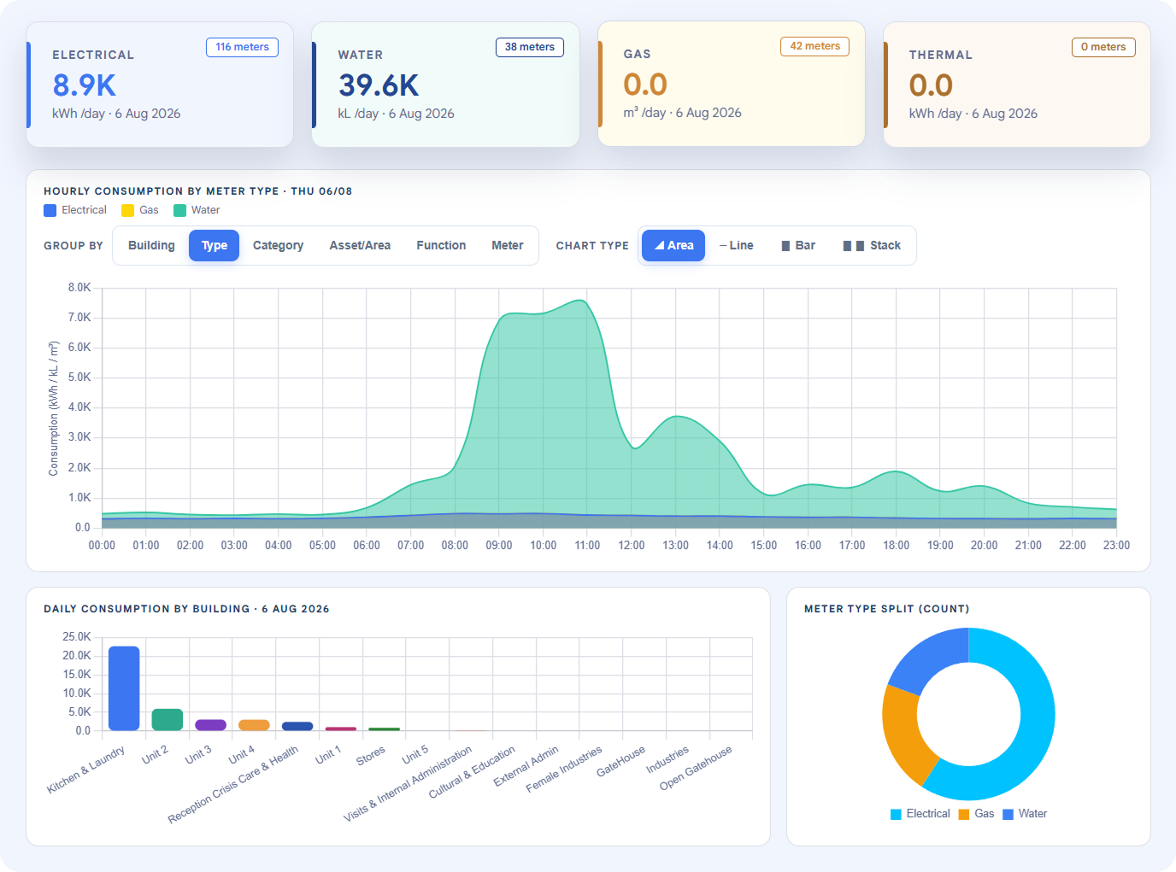Toggle Gas in the donut chart legend
This screenshot has height=872, width=1176.
(976, 814)
